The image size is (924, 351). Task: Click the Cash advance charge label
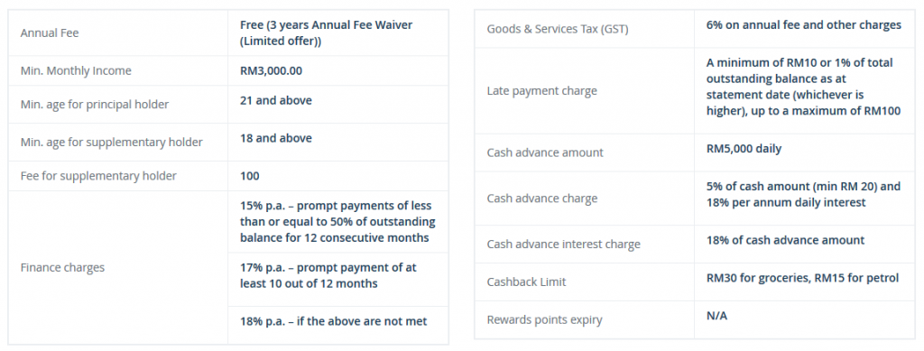(542, 199)
